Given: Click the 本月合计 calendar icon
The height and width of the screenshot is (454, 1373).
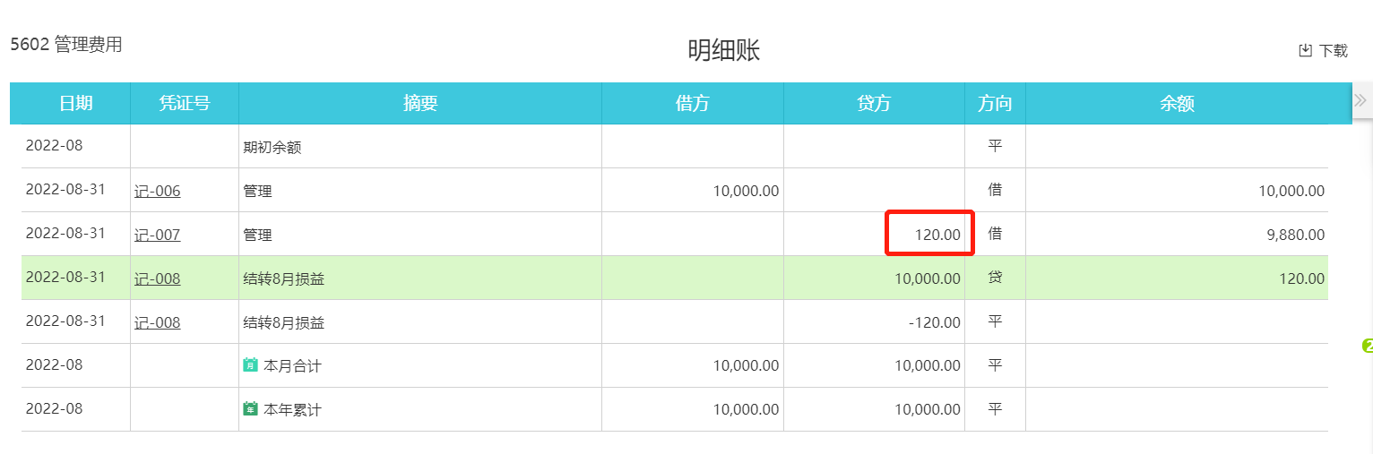Looking at the screenshot, I should (251, 365).
